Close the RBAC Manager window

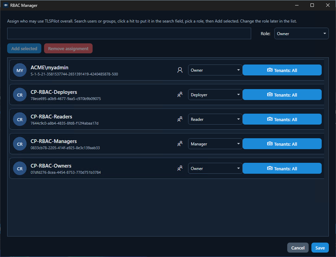click(x=328, y=5)
